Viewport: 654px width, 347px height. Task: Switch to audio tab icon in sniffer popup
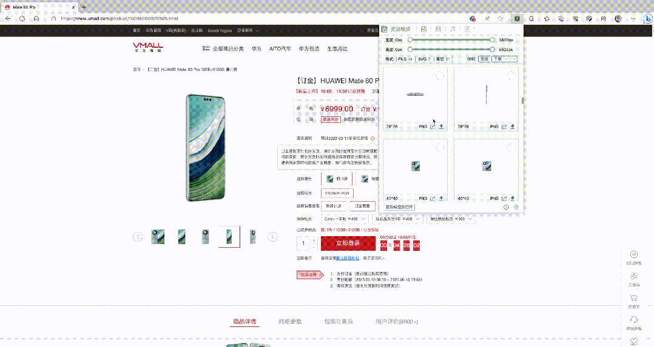(453, 29)
